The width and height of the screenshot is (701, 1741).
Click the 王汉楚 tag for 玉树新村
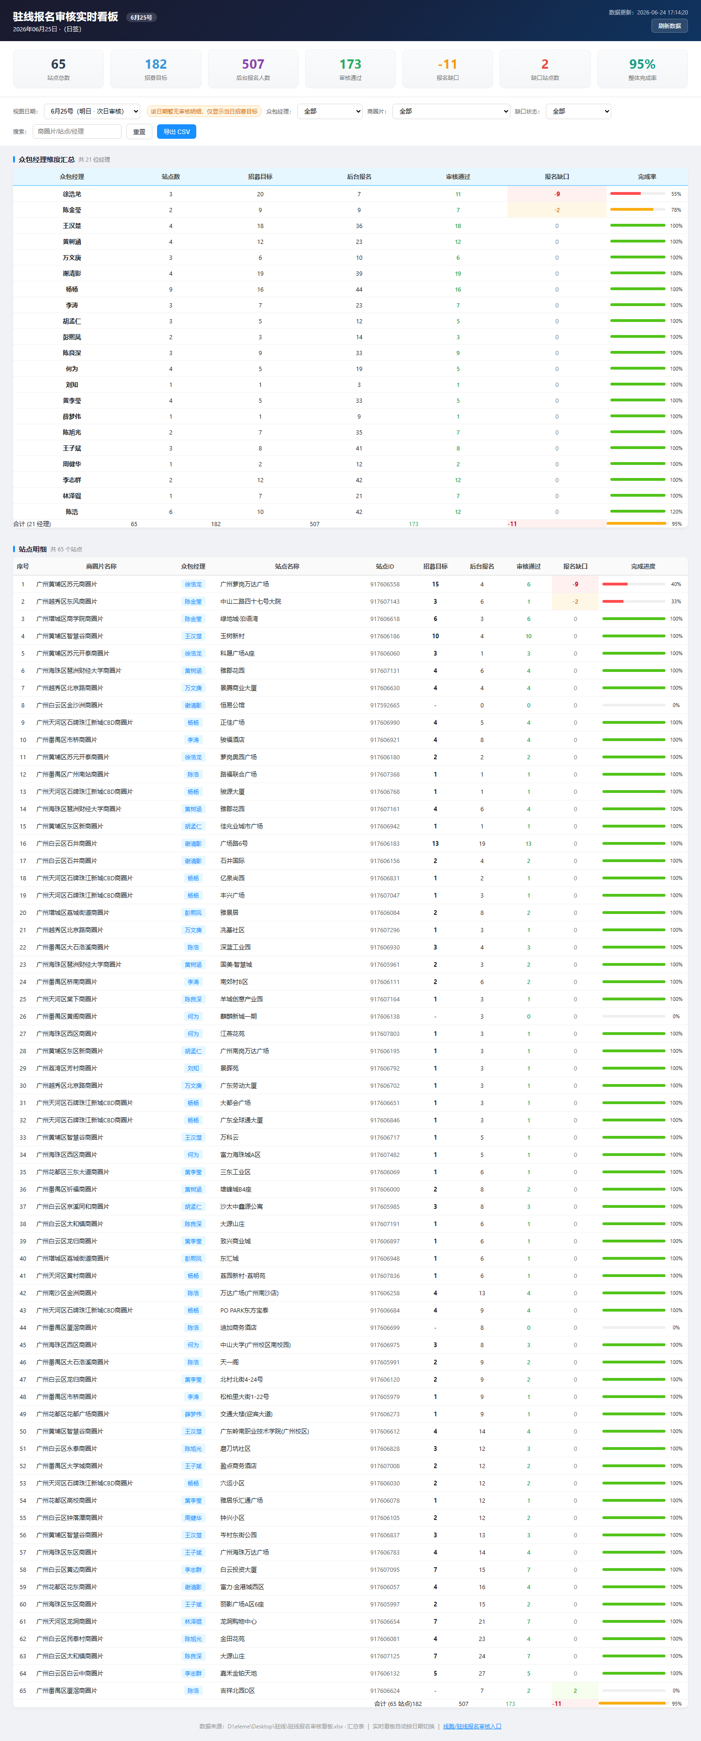pyautogui.click(x=193, y=636)
